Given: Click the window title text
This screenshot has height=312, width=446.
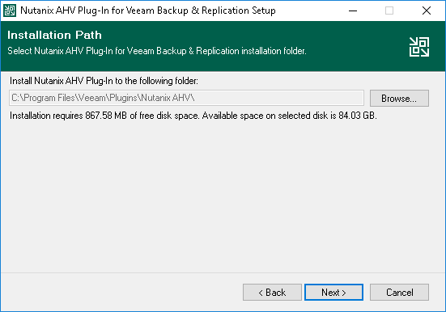Looking at the screenshot, I should point(148,11).
